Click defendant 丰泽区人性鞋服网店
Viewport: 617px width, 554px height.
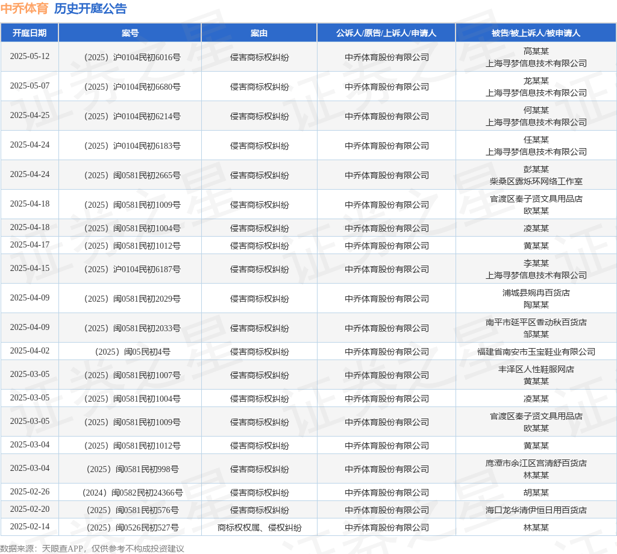536,369
